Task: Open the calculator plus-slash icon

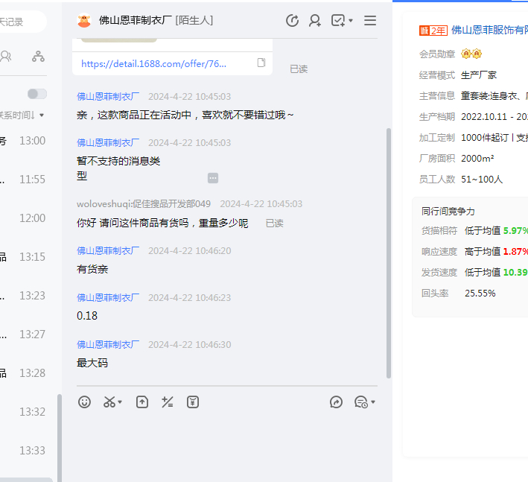Action: pos(168,402)
